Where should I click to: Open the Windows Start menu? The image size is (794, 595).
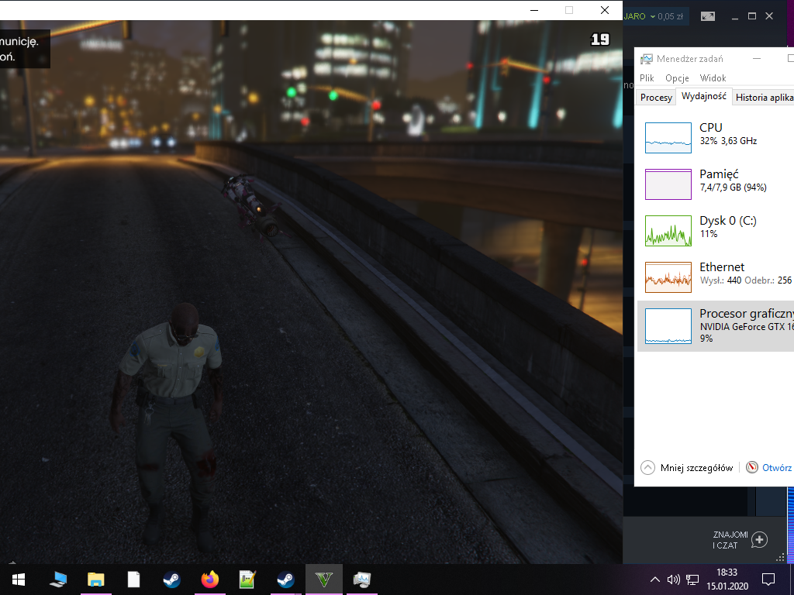19,580
